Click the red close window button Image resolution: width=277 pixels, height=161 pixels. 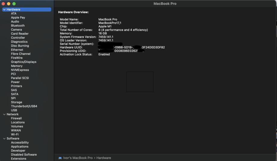(3, 4)
